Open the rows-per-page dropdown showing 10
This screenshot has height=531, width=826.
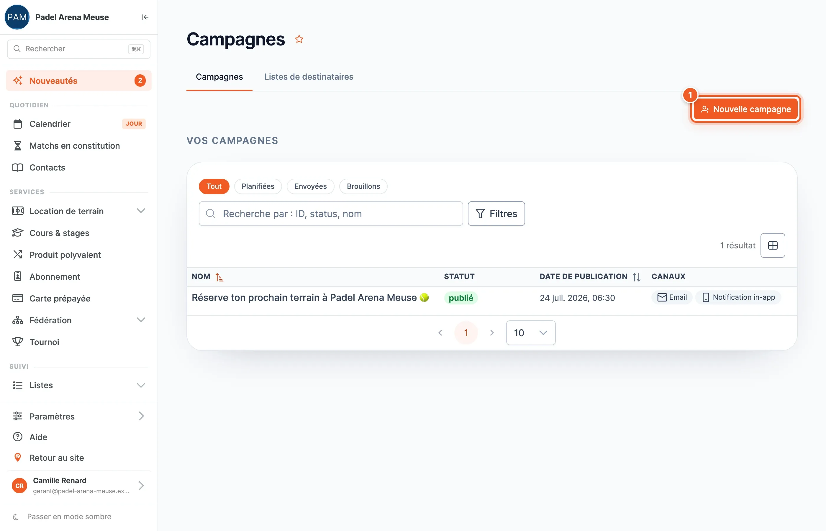530,333
